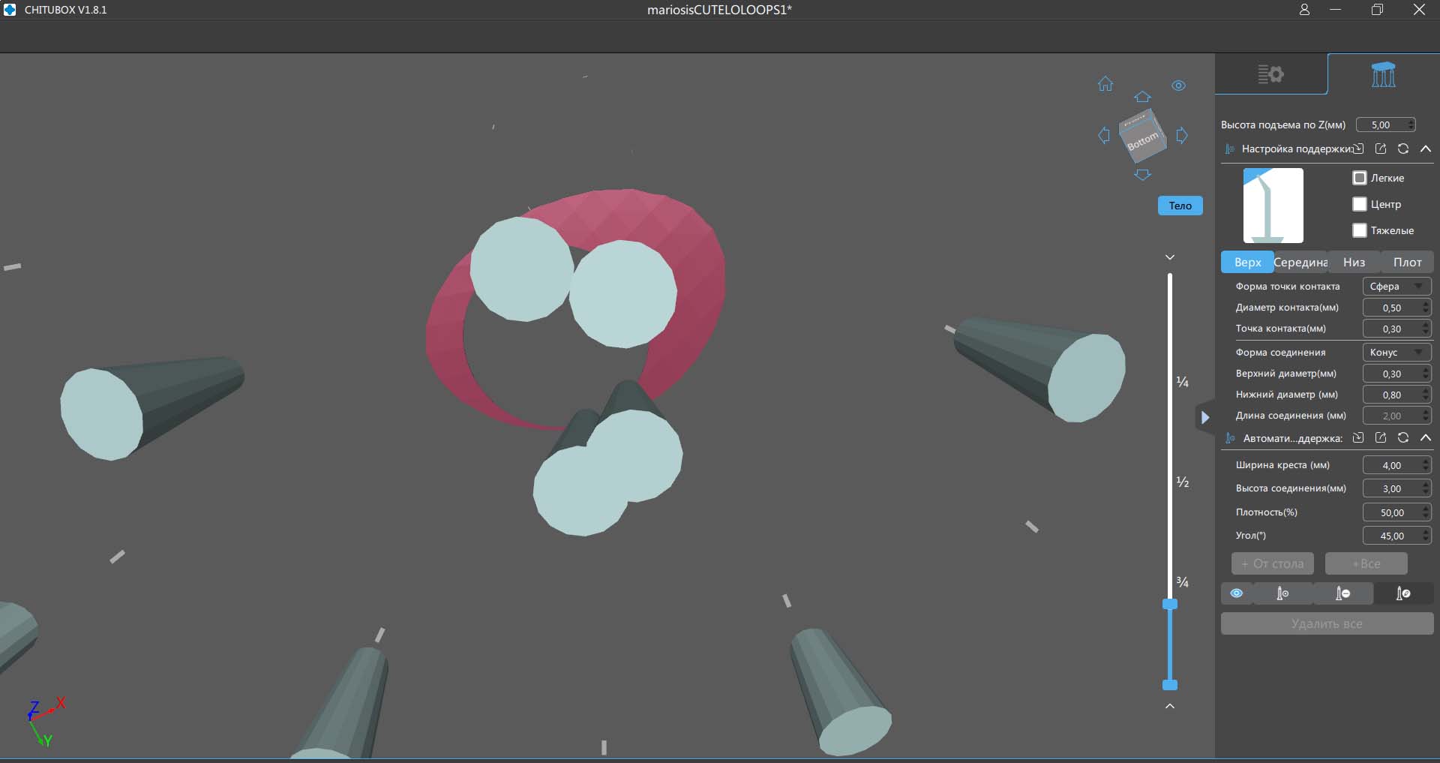Click the layer slider upper handle
This screenshot has height=763, width=1440.
pyautogui.click(x=1170, y=604)
